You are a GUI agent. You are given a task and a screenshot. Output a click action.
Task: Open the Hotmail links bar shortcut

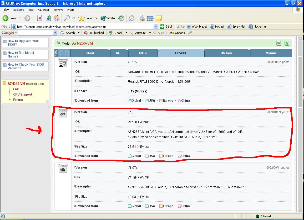217,27
